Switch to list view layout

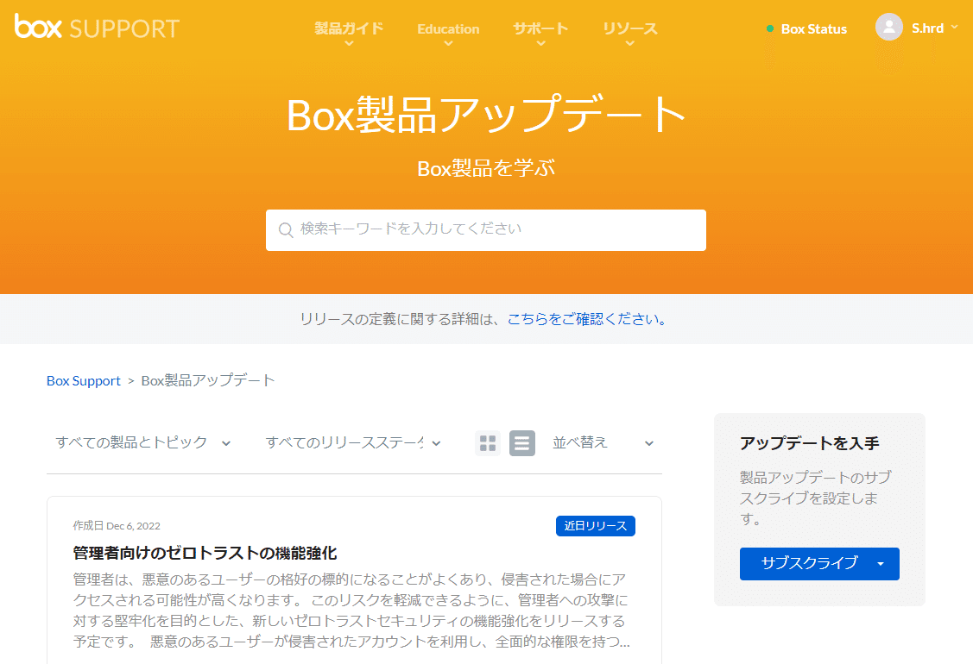[521, 442]
